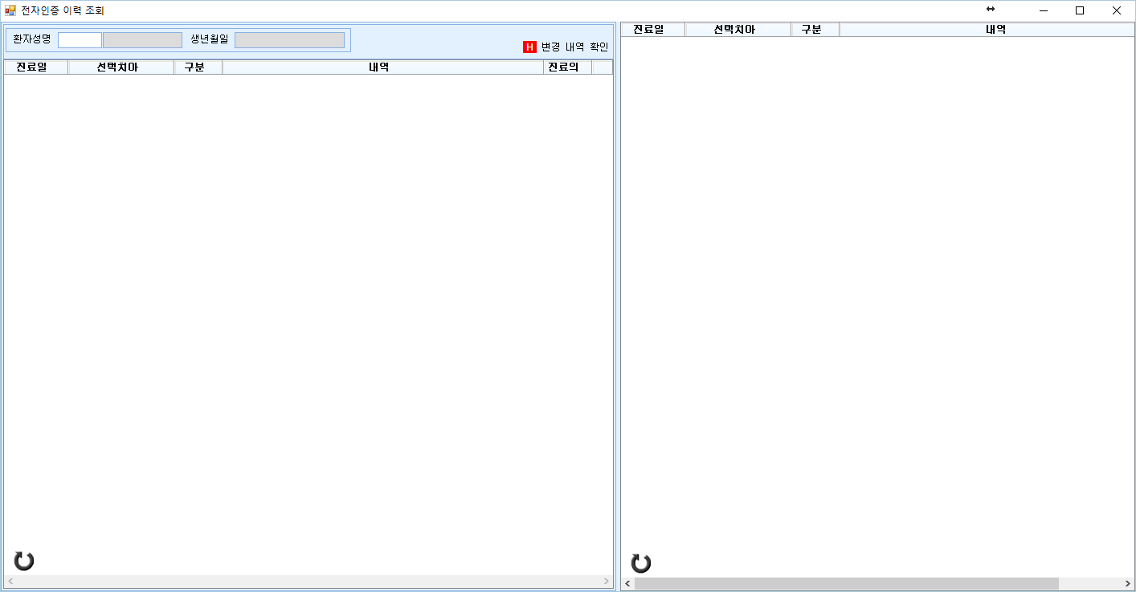Sort right table by 진료일 column
Screen dimensions: 1136x592
pos(653,30)
